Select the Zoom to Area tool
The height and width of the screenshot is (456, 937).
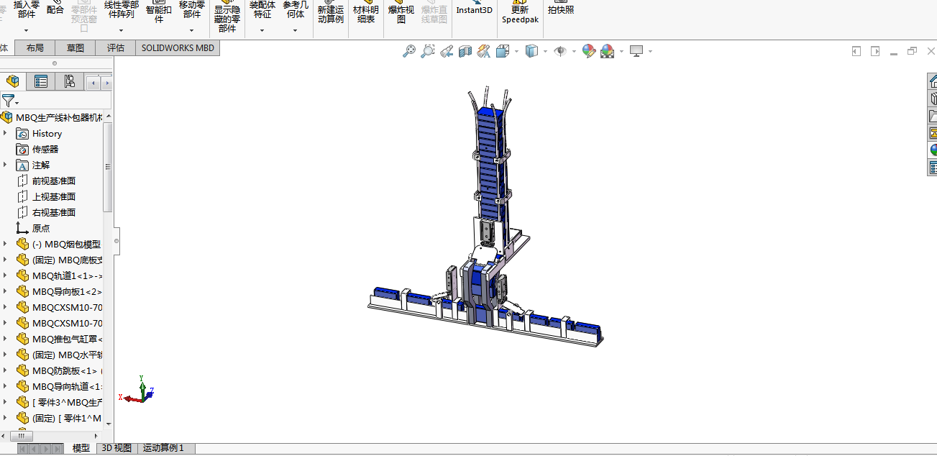coord(427,51)
